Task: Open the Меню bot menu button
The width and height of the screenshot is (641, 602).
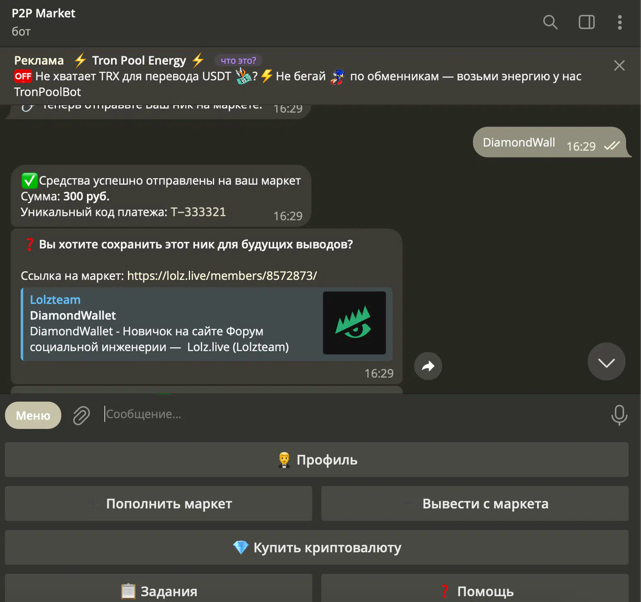Action: point(33,415)
